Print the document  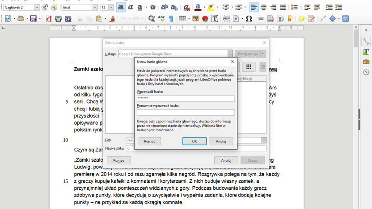59,18
